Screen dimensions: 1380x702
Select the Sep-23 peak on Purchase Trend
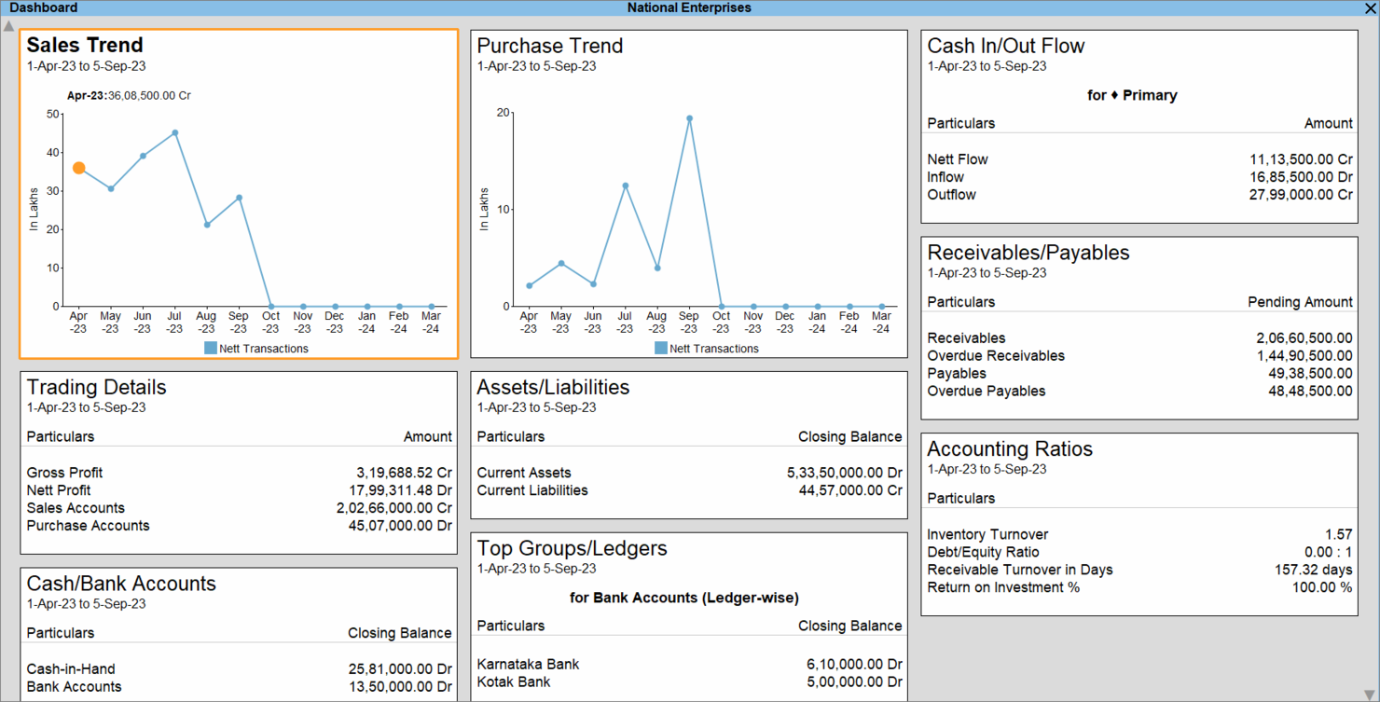[688, 117]
